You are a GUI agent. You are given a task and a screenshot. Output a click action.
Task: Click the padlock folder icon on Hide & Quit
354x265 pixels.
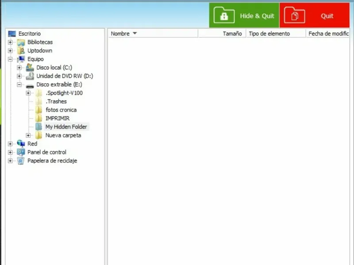224,15
